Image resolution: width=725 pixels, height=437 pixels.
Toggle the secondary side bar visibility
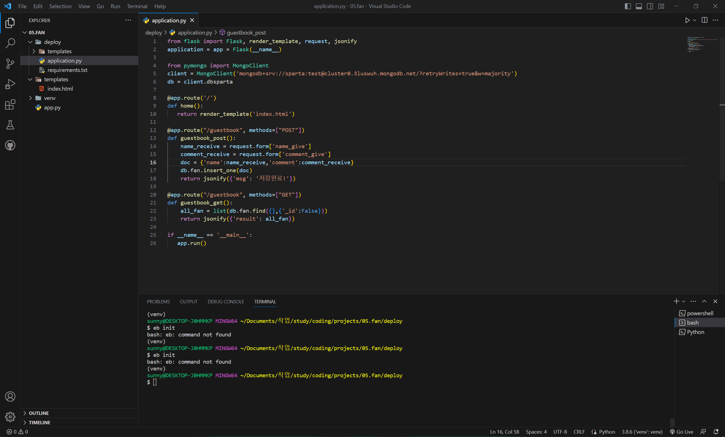click(650, 6)
